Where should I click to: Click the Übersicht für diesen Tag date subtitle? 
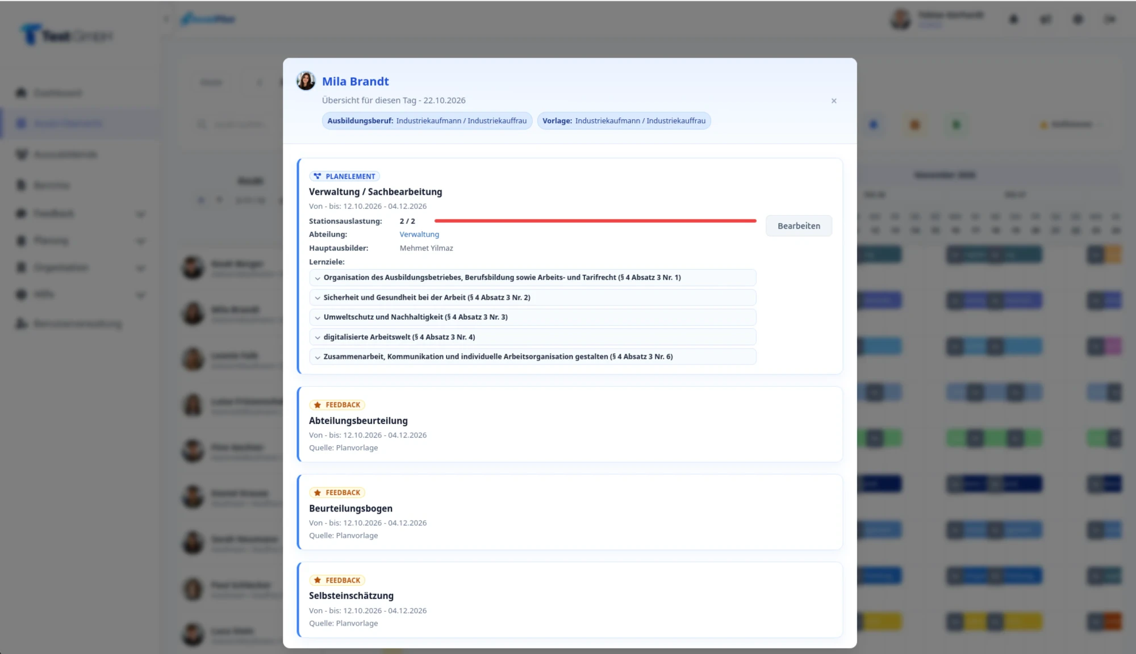coord(394,100)
